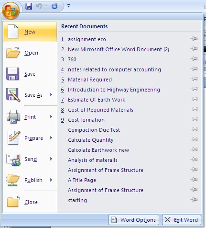Click the Undo arrow in Quick Access Toolbar

(x=39, y=6)
